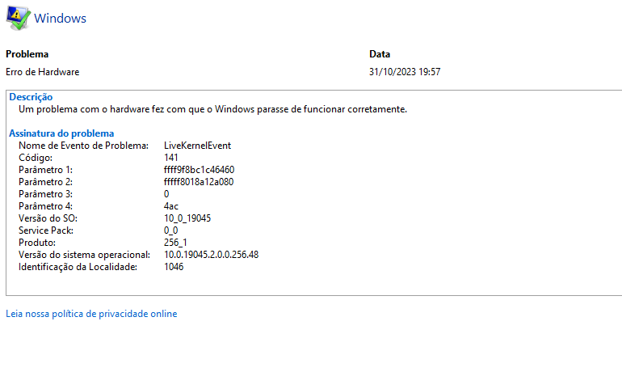Click the 'Código:' label
This screenshot has height=389, width=622.
[x=36, y=158]
